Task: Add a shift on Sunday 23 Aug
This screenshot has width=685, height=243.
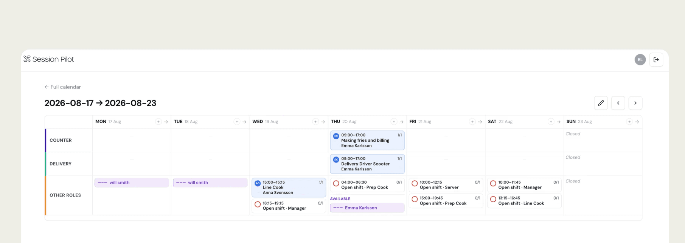Action: pyautogui.click(x=629, y=122)
